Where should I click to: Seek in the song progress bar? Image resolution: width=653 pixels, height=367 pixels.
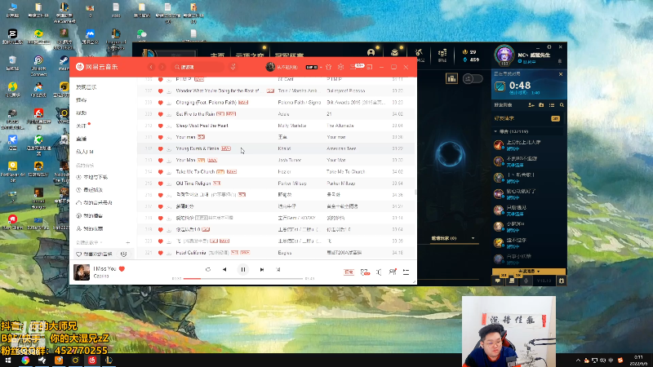(x=243, y=278)
